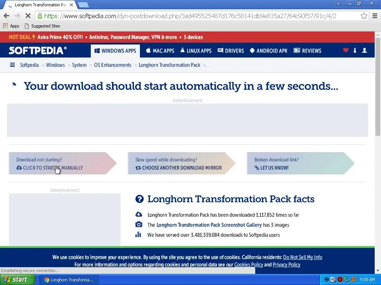The width and height of the screenshot is (381, 285).
Task: Open the Chrome menu hamburger icon
Action: pos(375,16)
